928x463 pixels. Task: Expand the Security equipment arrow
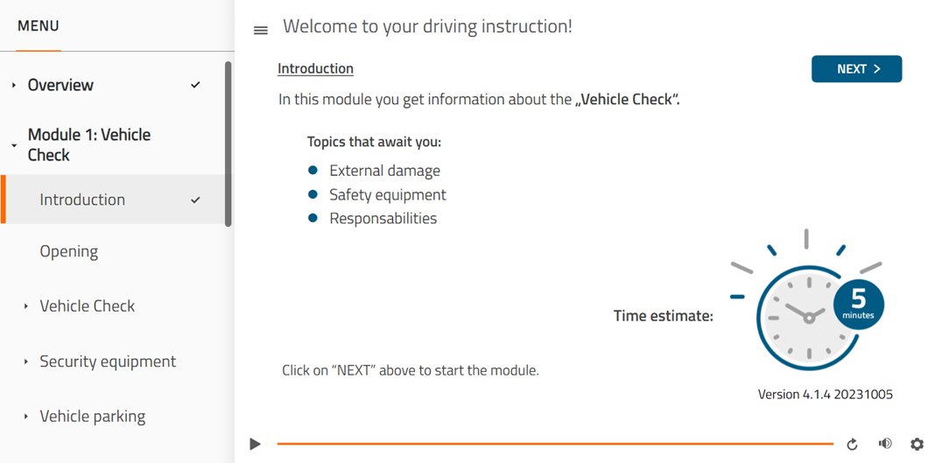point(26,361)
